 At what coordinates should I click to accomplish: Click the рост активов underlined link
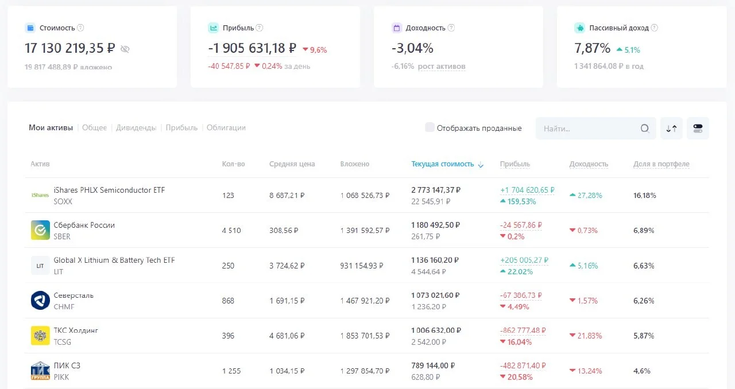(x=442, y=67)
